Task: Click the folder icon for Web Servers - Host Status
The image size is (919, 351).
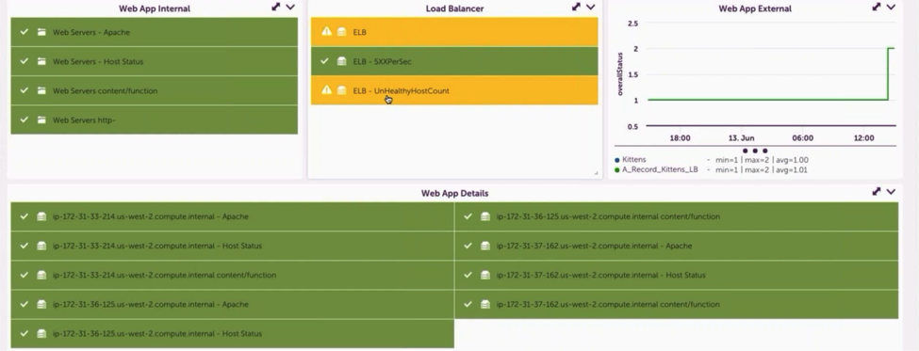Action: coord(41,61)
